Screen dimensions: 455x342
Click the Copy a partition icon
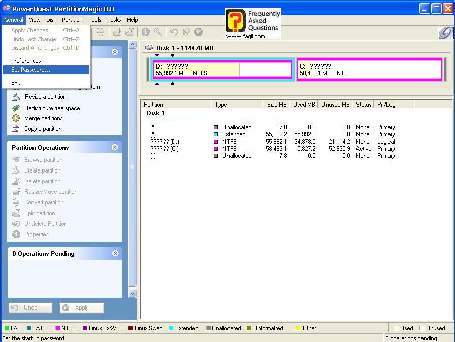point(16,129)
